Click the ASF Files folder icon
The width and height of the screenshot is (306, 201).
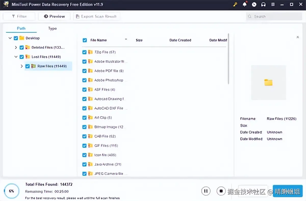(90, 90)
